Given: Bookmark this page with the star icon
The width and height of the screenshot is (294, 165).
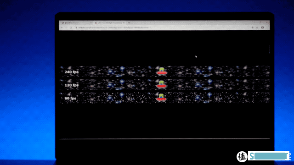Looking at the screenshot, I should click(x=257, y=27).
